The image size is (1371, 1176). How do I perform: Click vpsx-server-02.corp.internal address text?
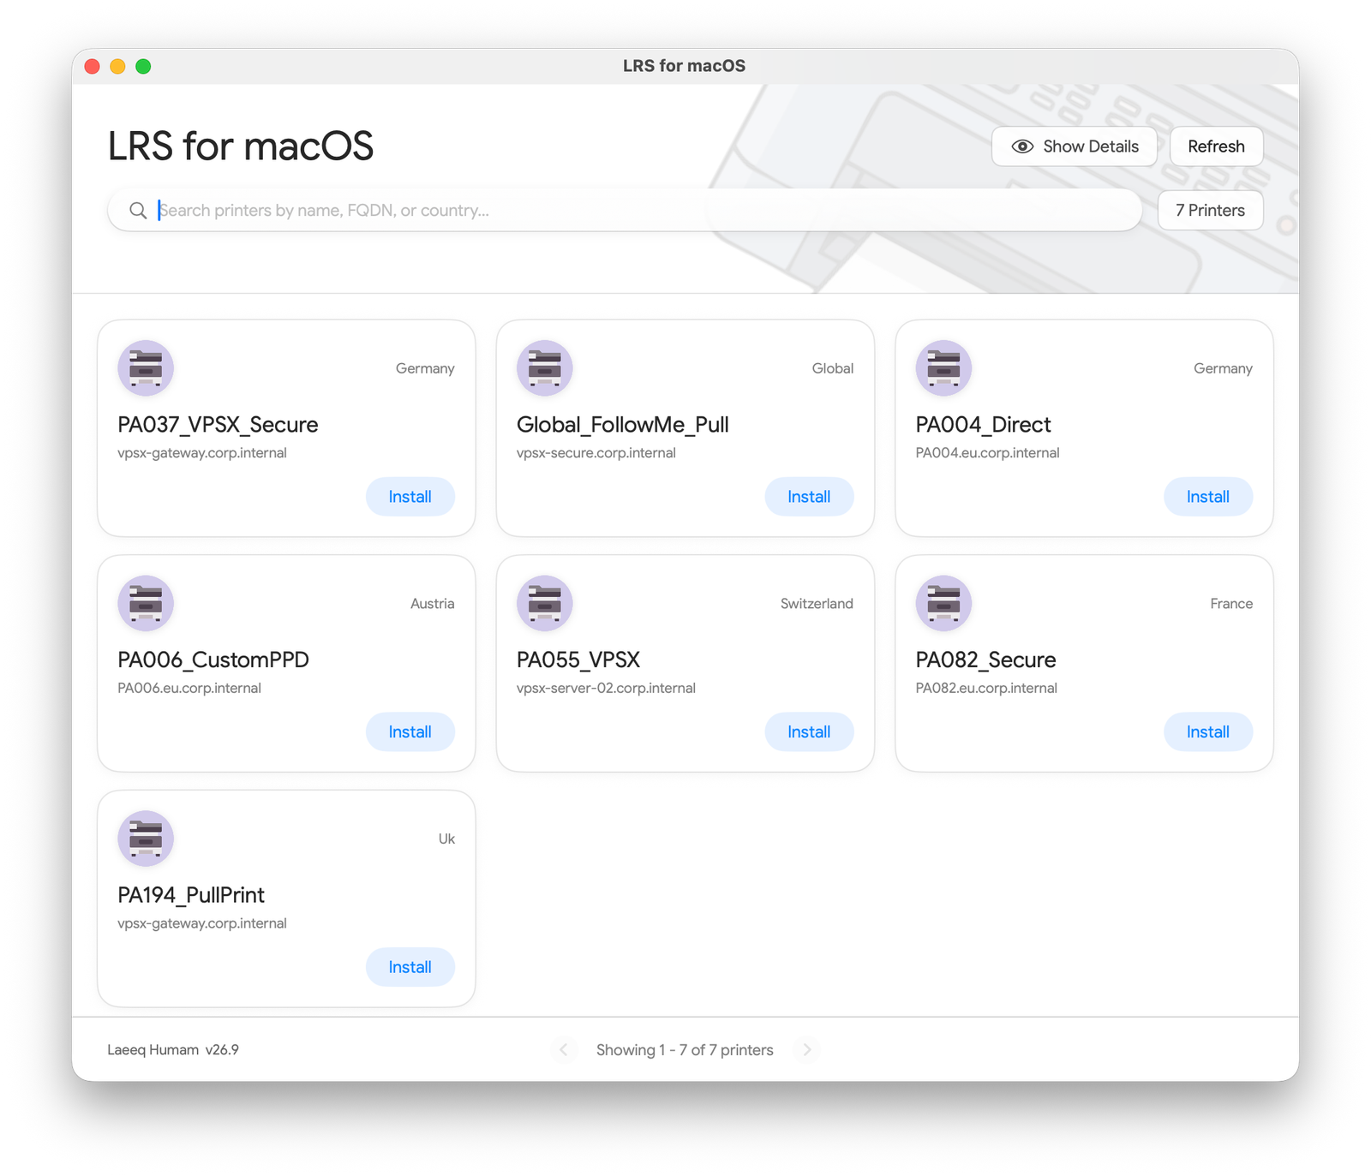pyautogui.click(x=606, y=688)
